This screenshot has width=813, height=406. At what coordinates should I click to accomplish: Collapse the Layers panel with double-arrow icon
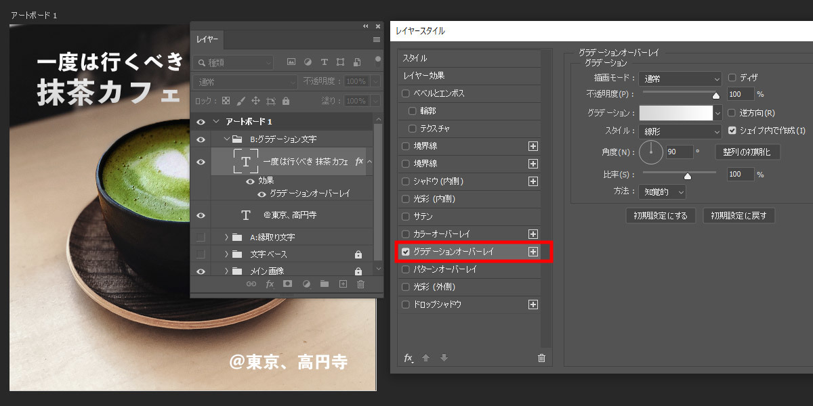[x=366, y=26]
